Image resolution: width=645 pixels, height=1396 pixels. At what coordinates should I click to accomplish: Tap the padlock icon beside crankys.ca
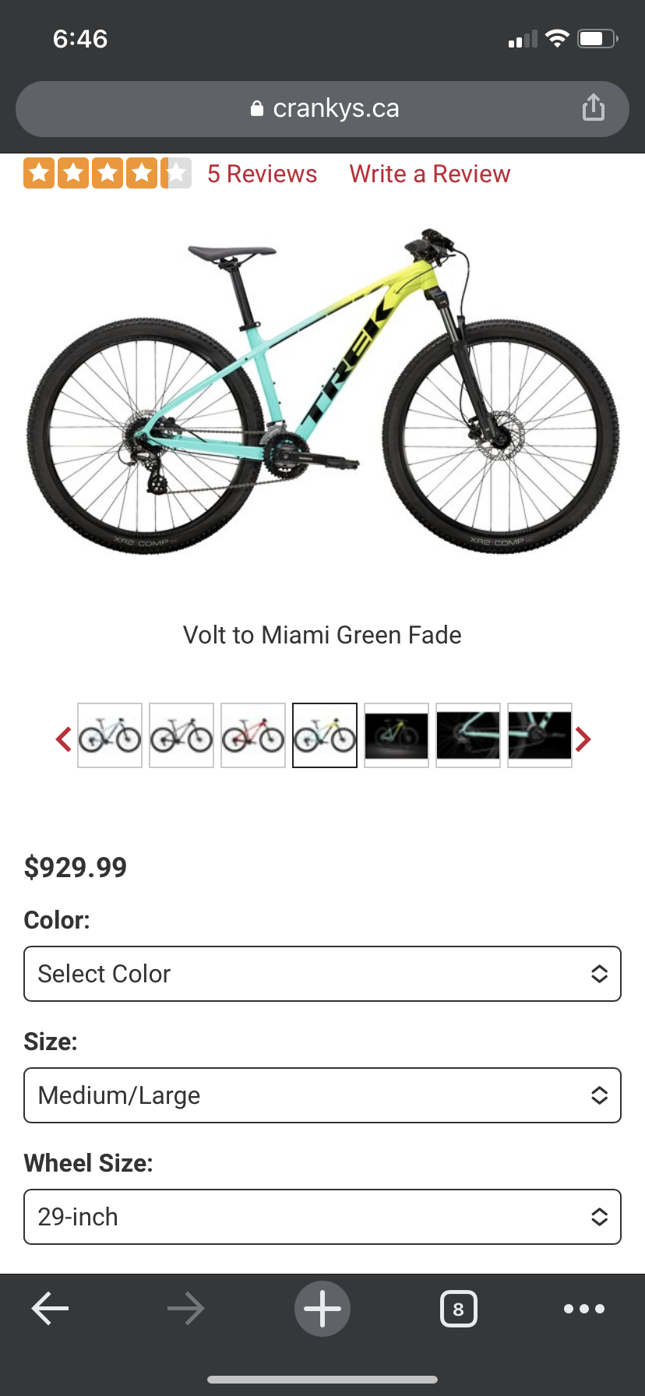point(257,108)
